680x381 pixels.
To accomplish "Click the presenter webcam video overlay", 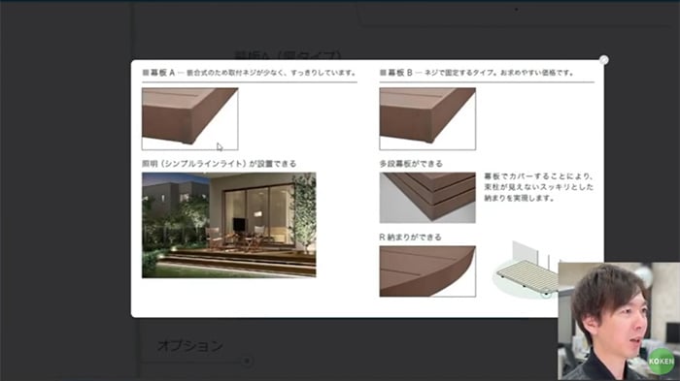I will (x=619, y=321).
